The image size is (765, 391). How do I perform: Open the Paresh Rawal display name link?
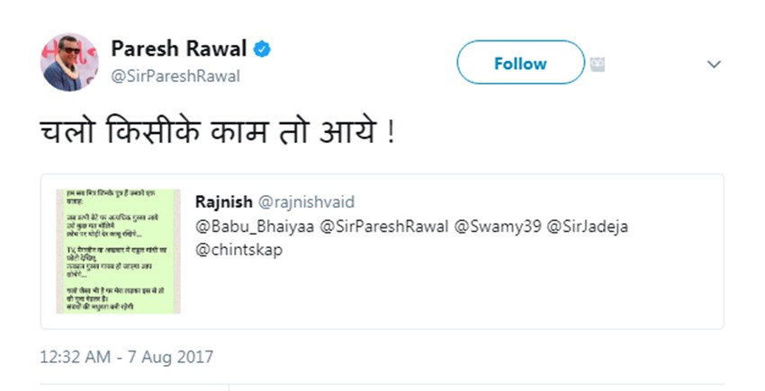(179, 48)
